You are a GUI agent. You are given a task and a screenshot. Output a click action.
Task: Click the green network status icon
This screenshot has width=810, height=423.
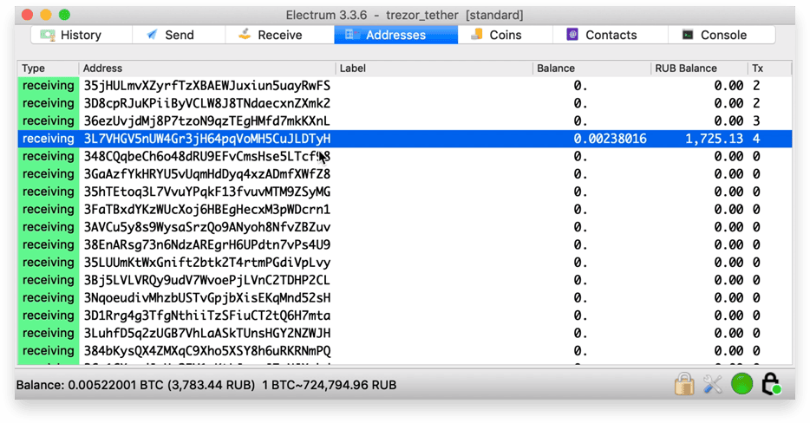point(741,384)
